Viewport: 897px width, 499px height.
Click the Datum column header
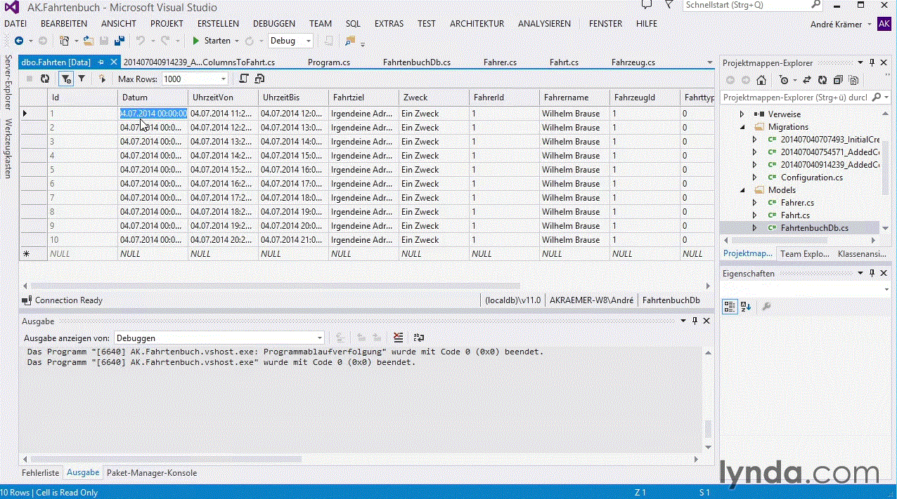153,98
